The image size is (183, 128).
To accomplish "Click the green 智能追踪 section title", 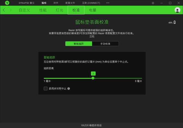I will coord(49,57).
